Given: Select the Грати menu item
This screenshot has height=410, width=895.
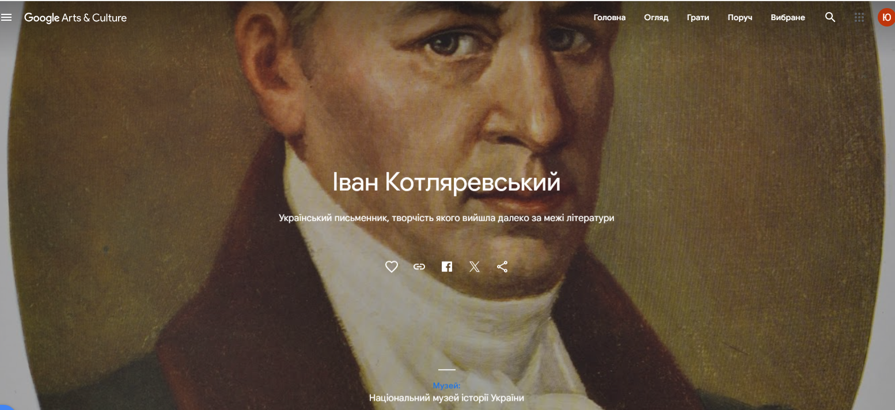Looking at the screenshot, I should (698, 17).
